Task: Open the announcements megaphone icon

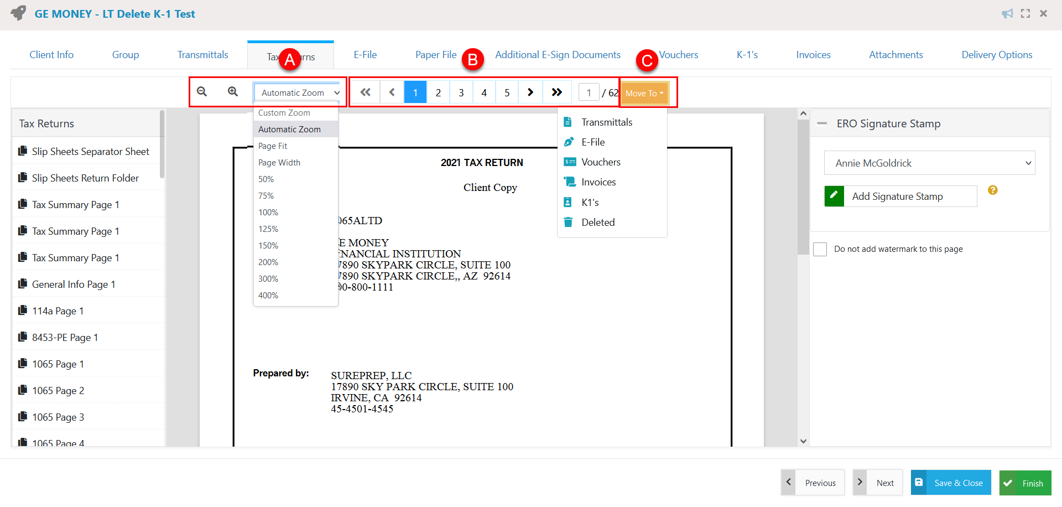Action: (1007, 13)
